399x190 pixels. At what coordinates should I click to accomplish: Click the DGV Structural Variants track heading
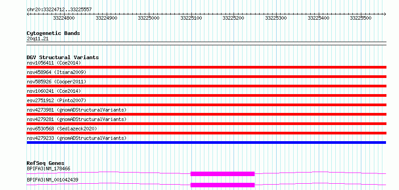[x=63, y=57]
